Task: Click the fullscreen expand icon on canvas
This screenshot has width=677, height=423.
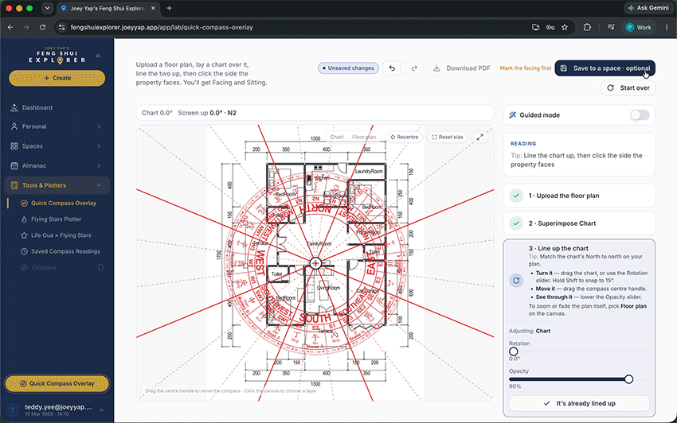Action: click(x=479, y=137)
